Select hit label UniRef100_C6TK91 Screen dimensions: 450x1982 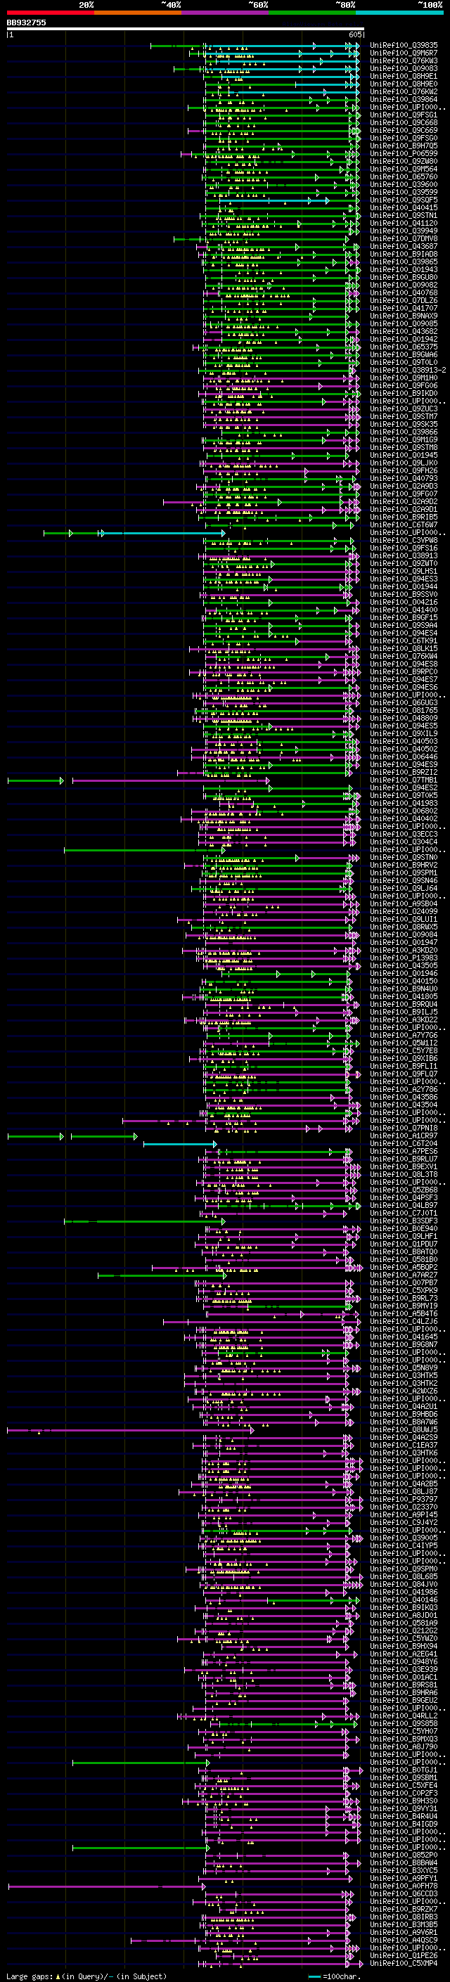(404, 641)
